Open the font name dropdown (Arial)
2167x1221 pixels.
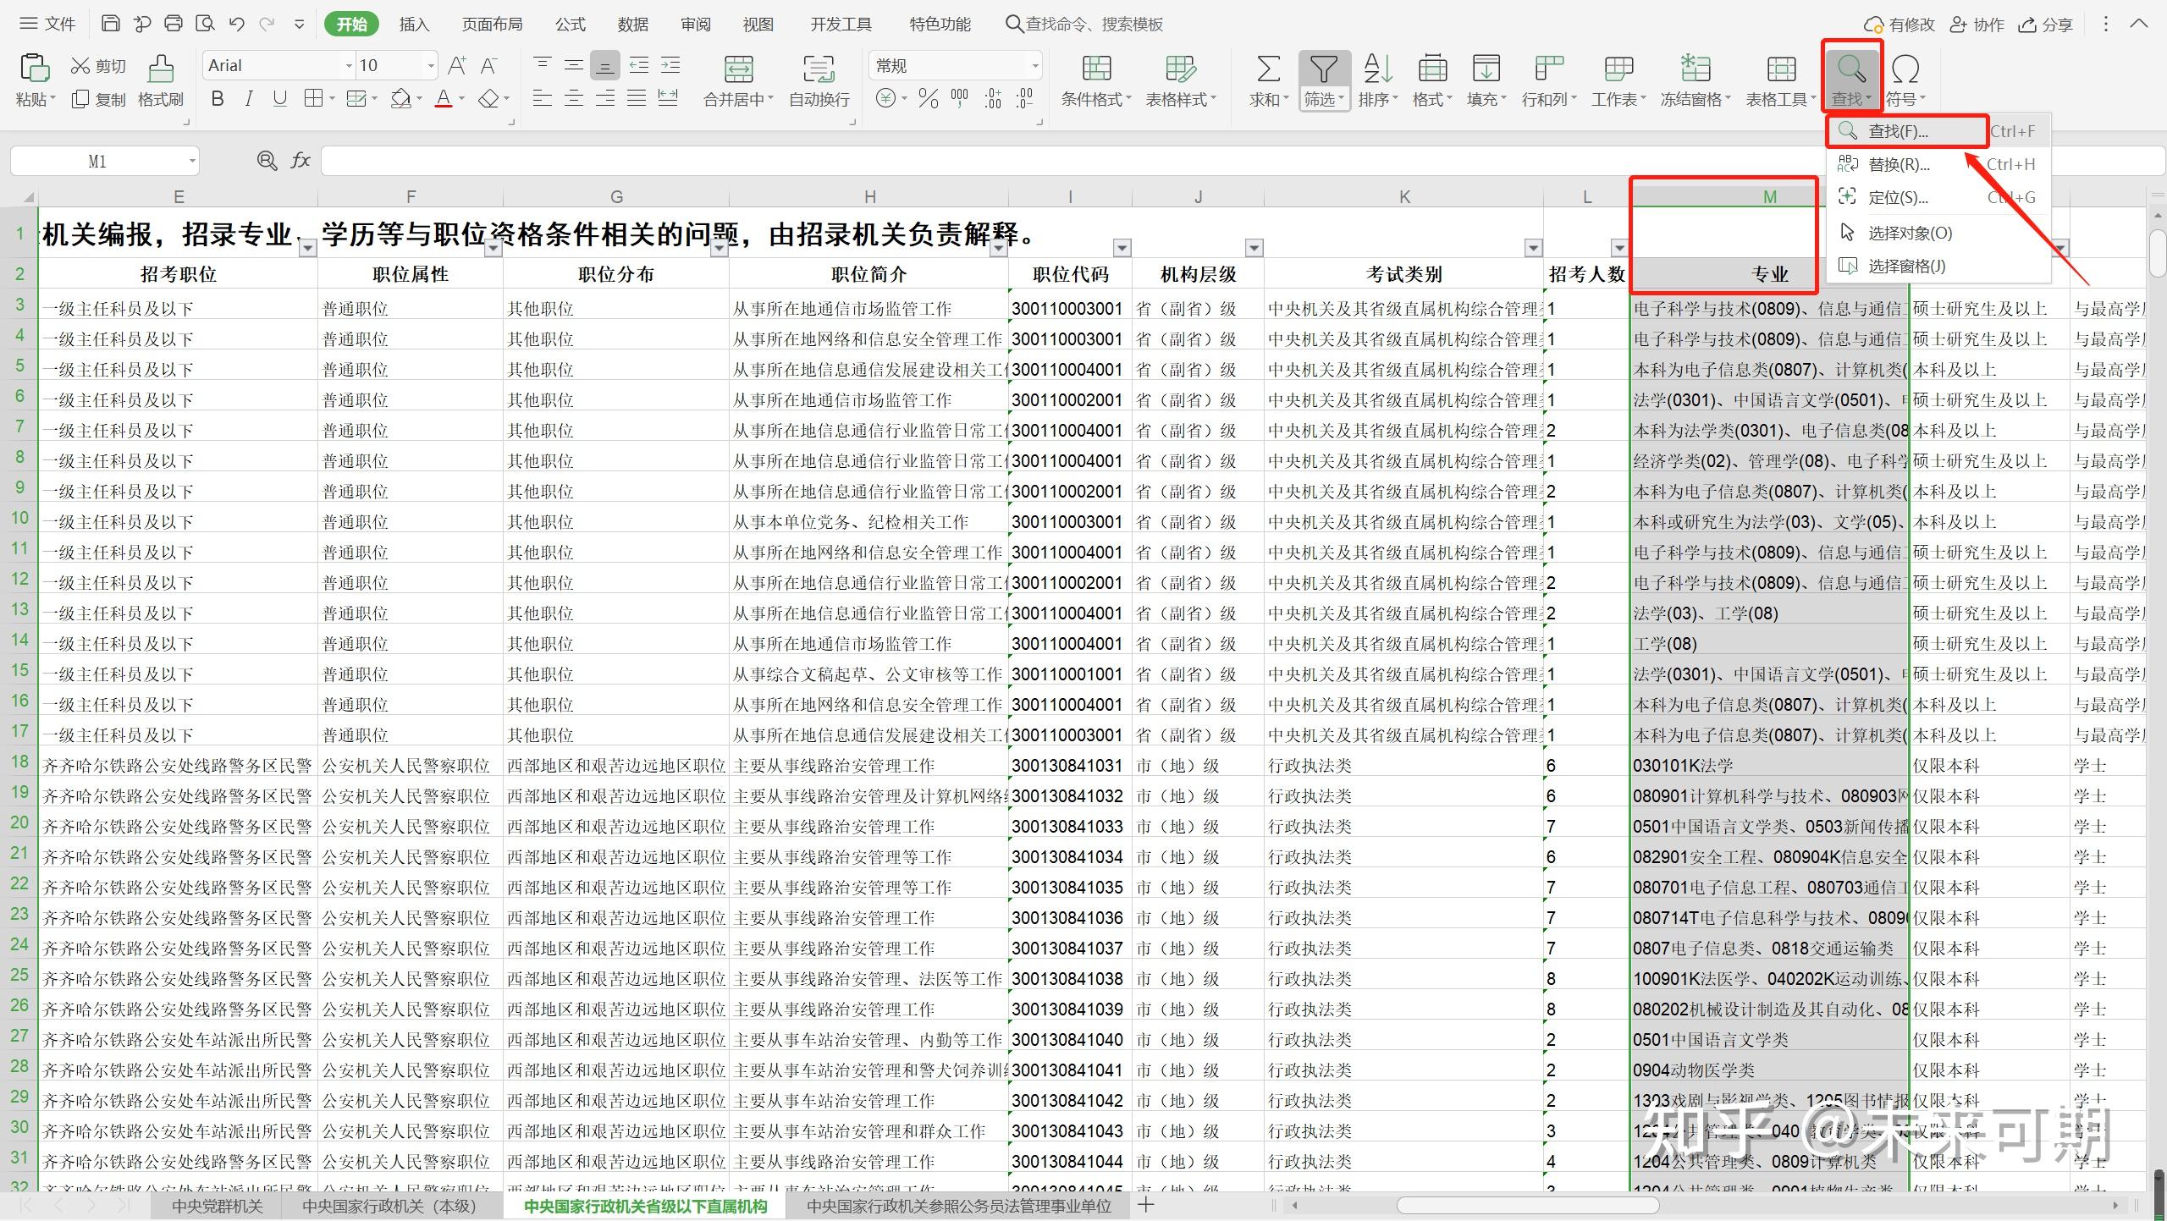tap(348, 65)
